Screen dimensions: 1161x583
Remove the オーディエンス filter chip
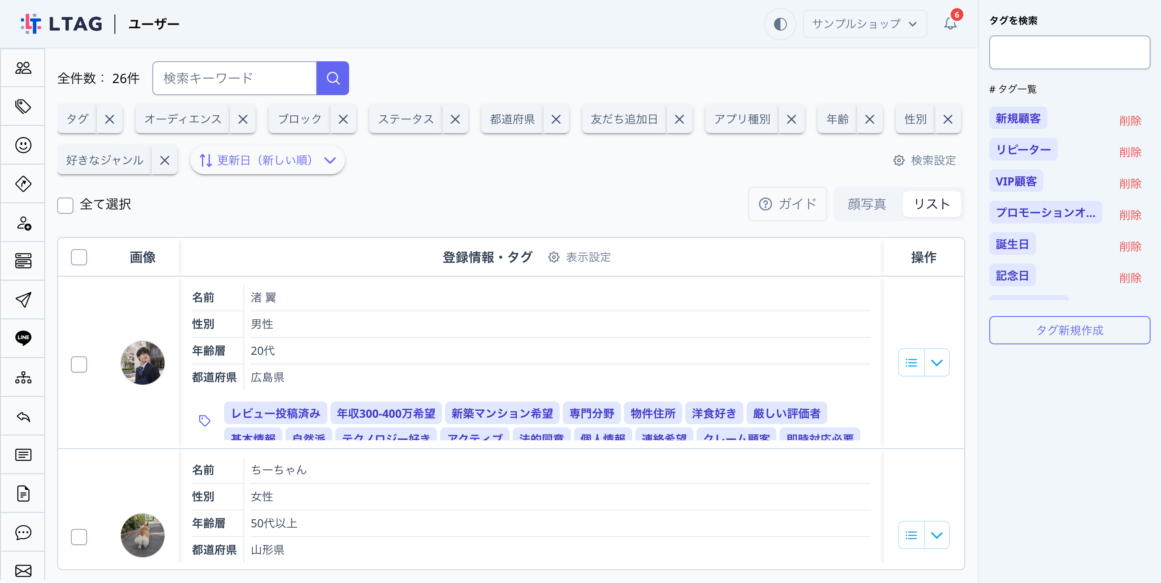243,119
